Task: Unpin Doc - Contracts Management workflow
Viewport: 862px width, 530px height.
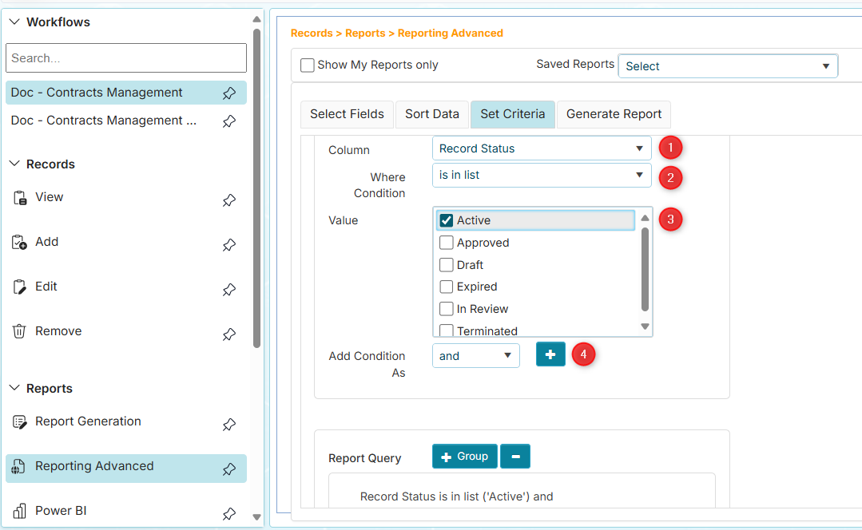Action: coord(229,93)
